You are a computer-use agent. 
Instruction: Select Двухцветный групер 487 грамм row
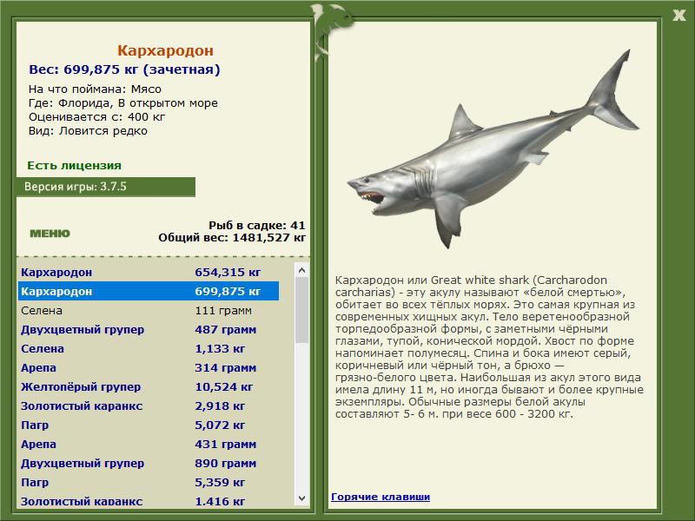pyautogui.click(x=149, y=329)
